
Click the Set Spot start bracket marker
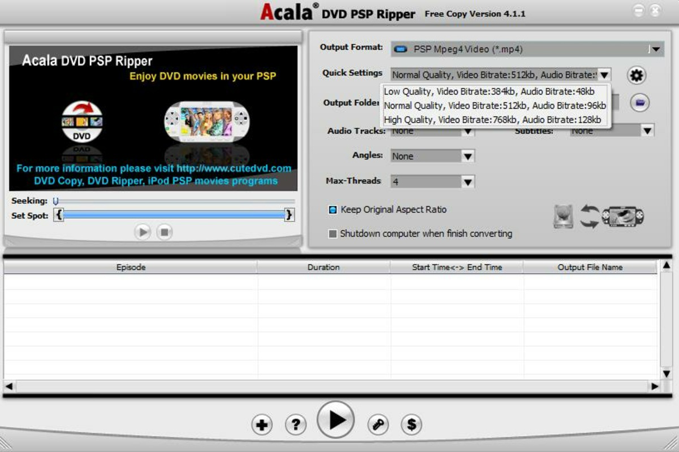point(59,215)
